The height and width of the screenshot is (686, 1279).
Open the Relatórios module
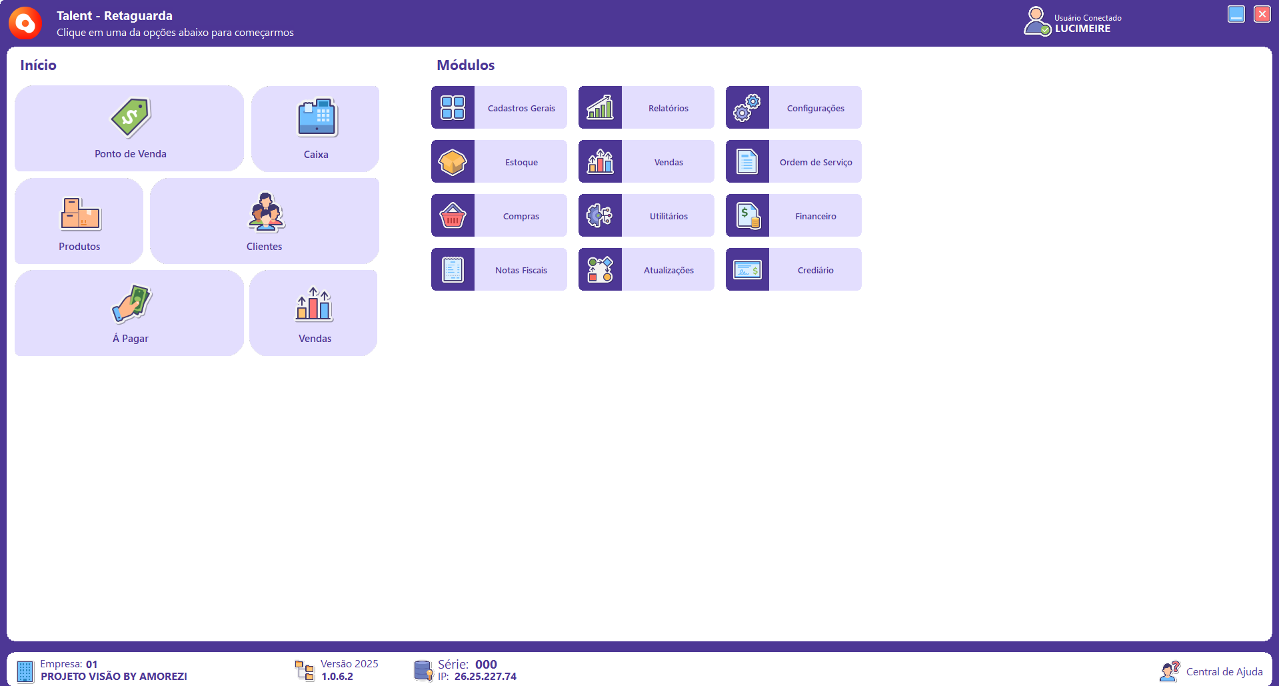pos(668,108)
